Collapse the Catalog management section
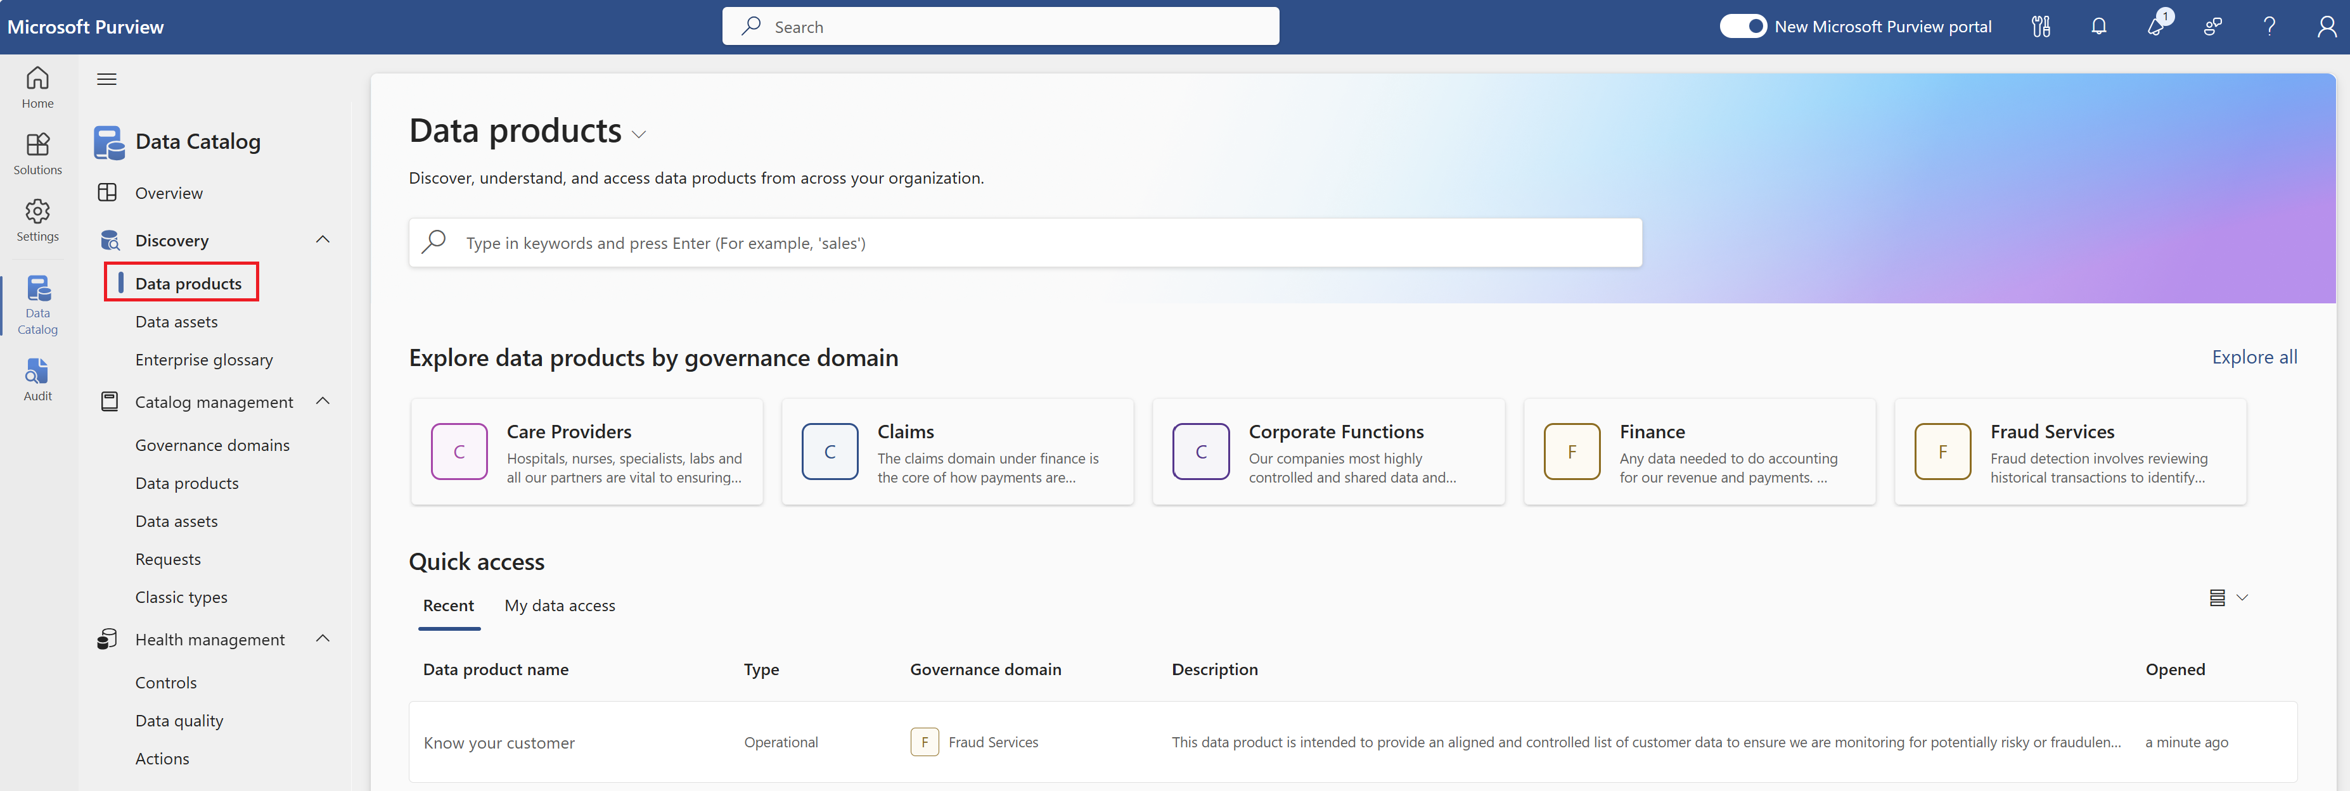This screenshot has height=791, width=2350. [x=322, y=401]
